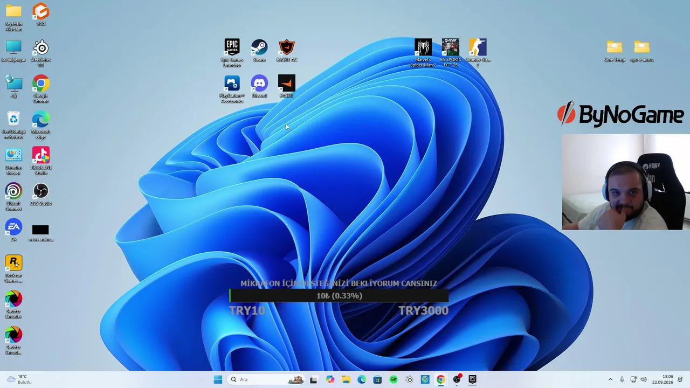Expand the hidden system tray icons
690x388 pixels.
click(610, 379)
